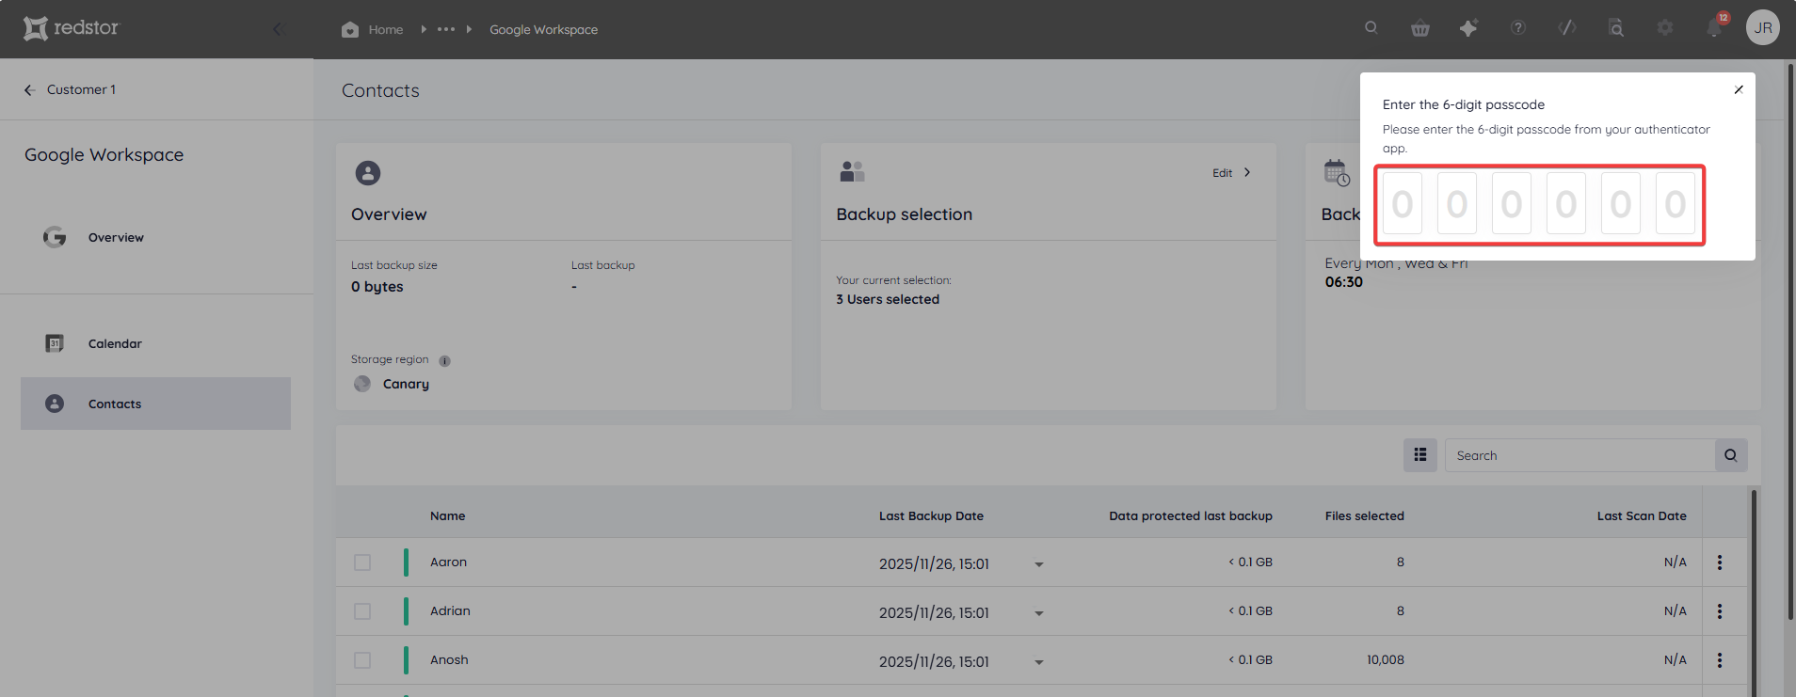Select Contacts in the sidebar
The height and width of the screenshot is (697, 1796).
point(155,404)
